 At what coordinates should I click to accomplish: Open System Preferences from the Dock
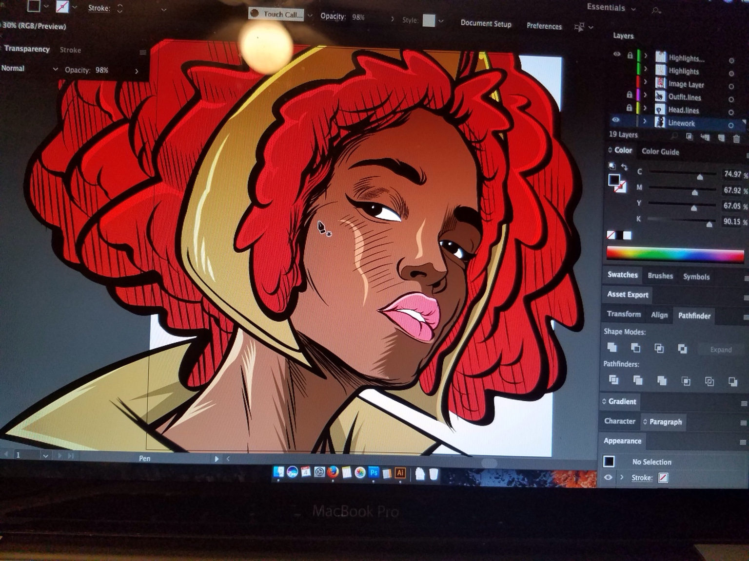click(x=319, y=471)
